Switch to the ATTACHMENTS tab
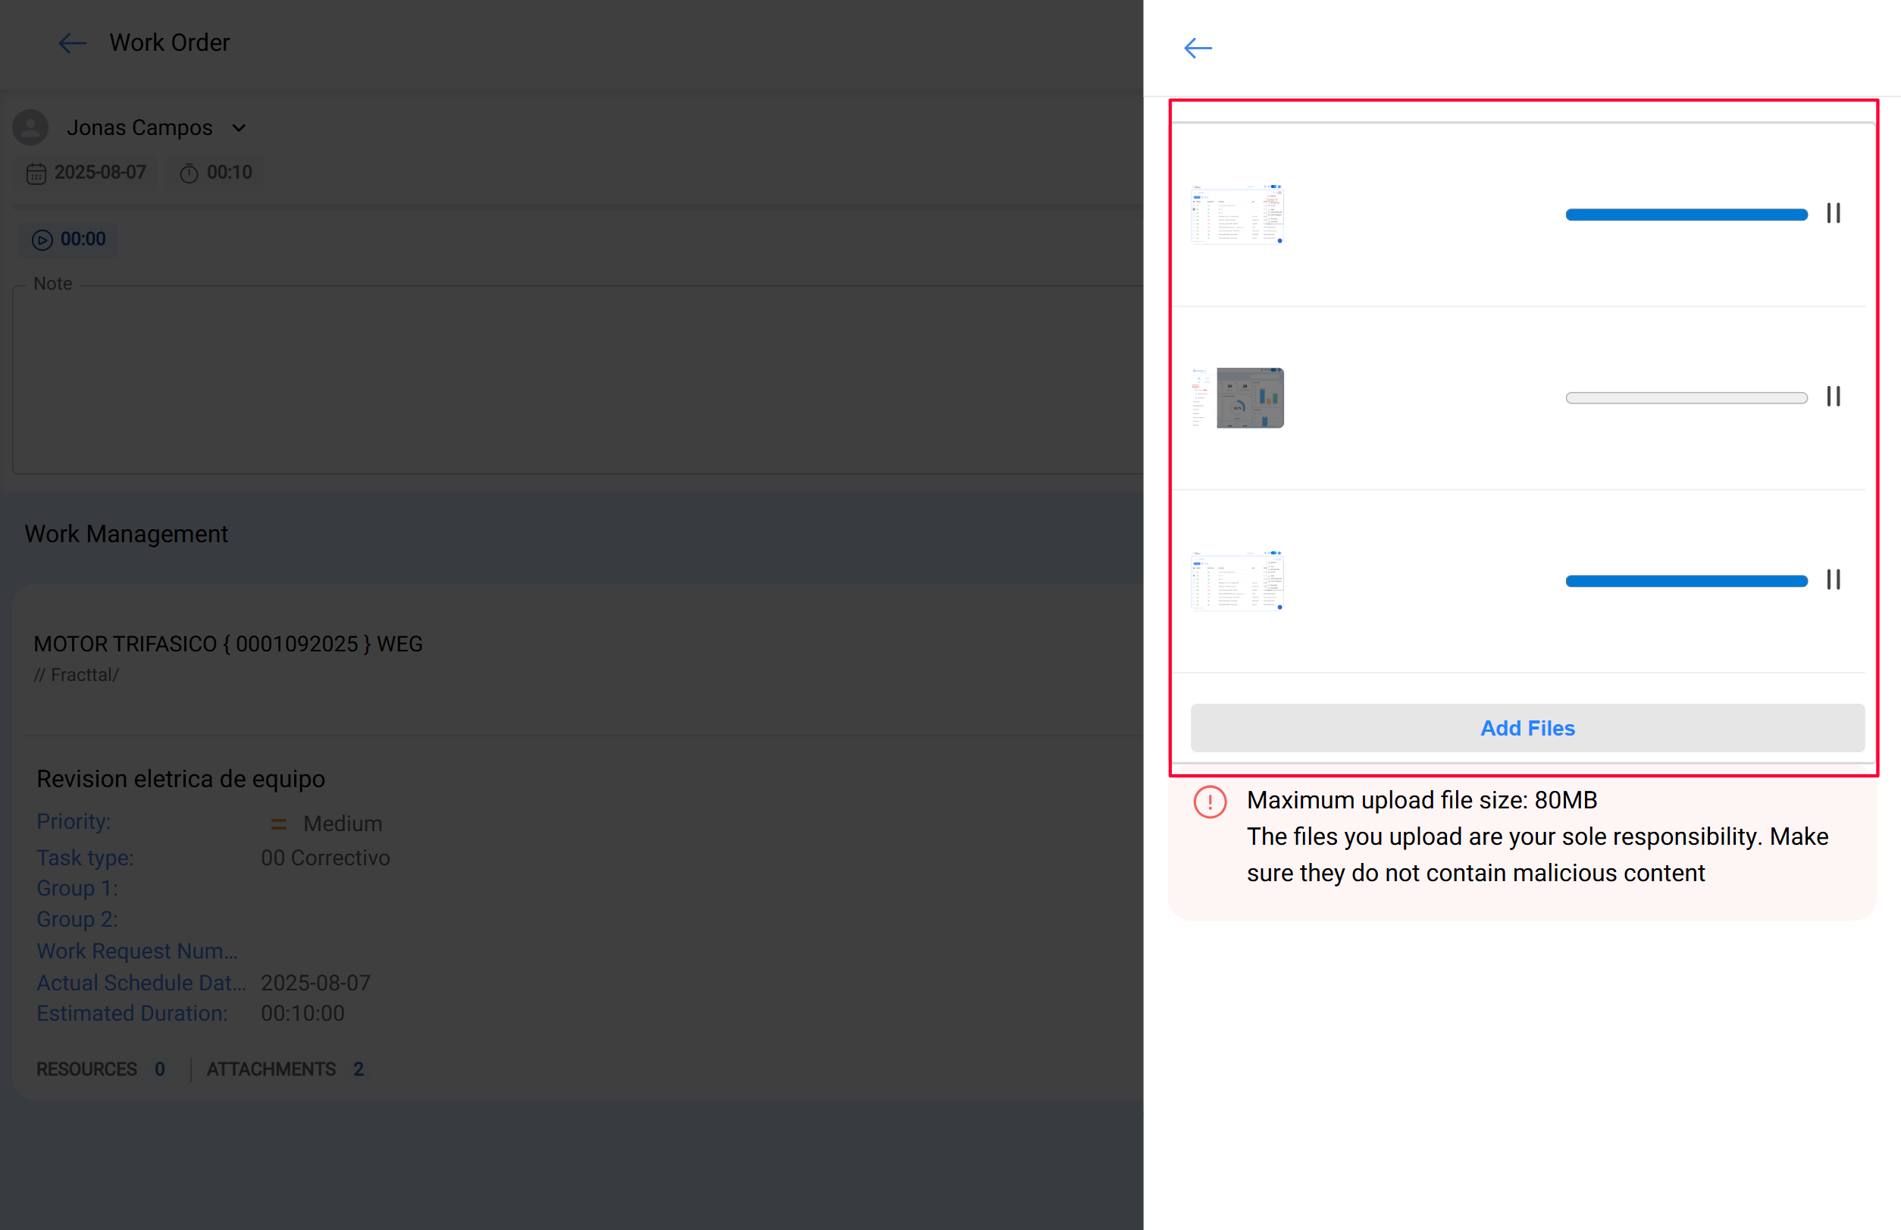The image size is (1901, 1230). (271, 1068)
